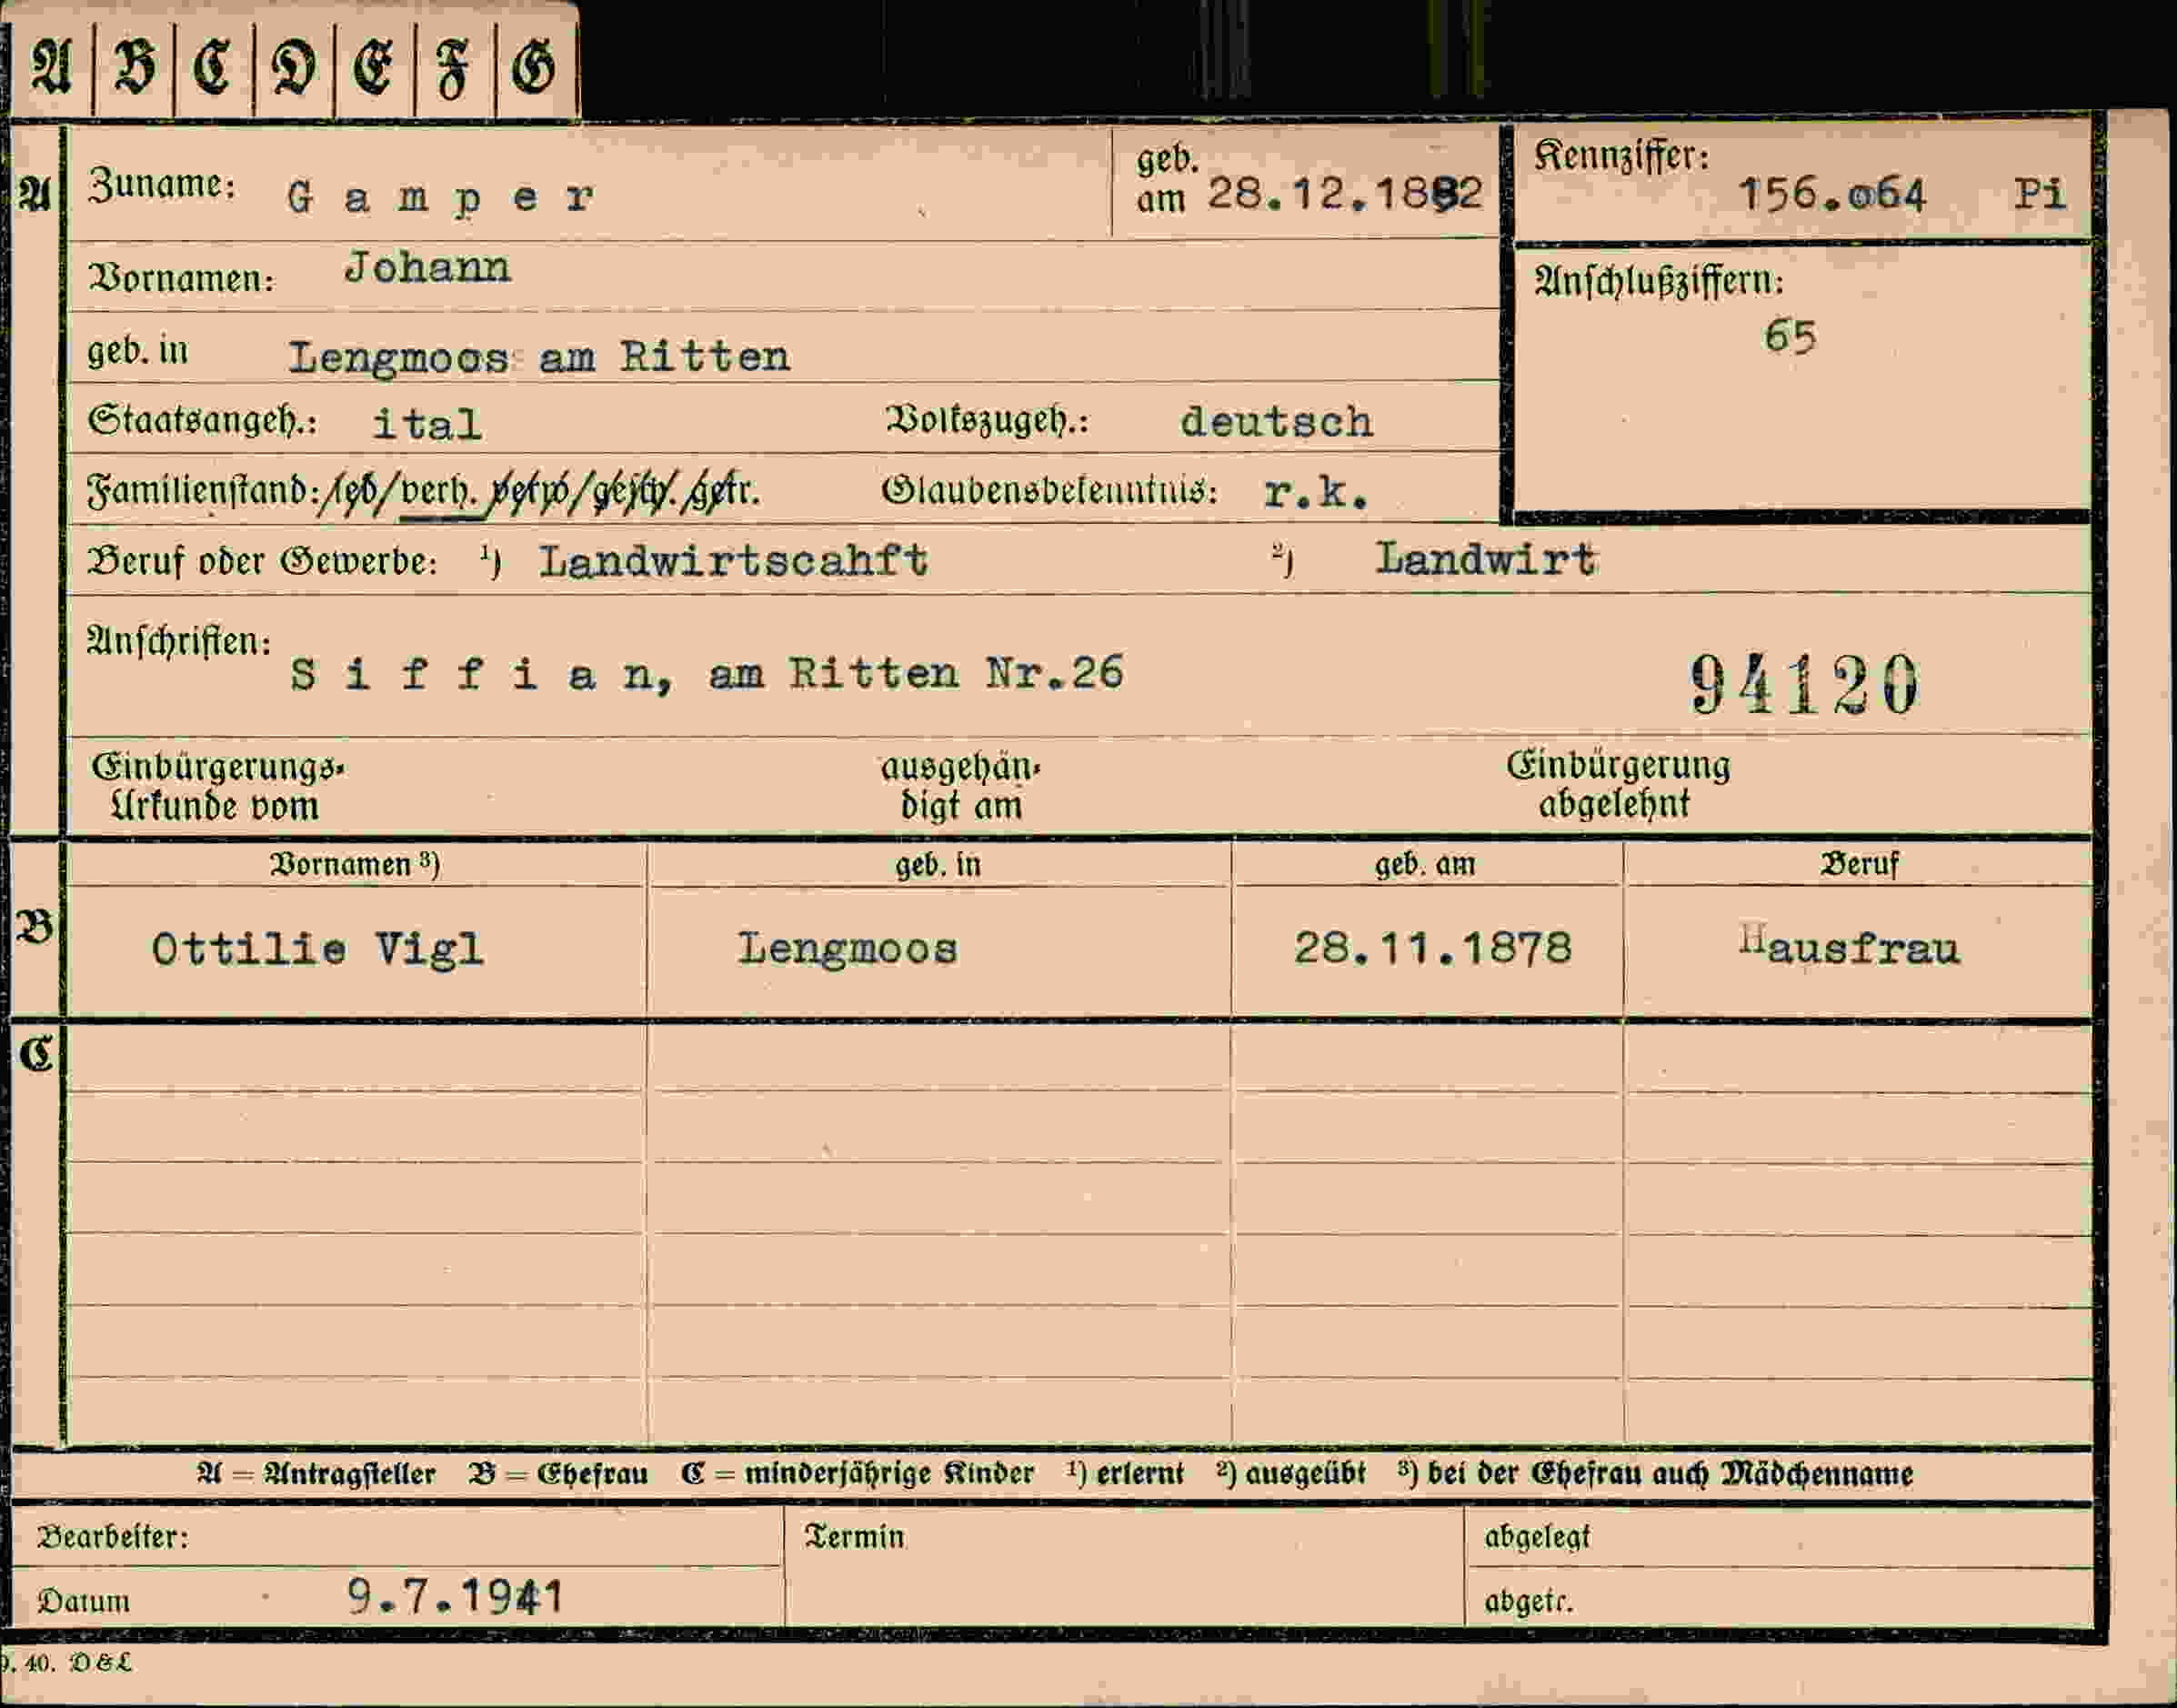Click the practiced occupation 'Landwirt'

(x=1487, y=558)
